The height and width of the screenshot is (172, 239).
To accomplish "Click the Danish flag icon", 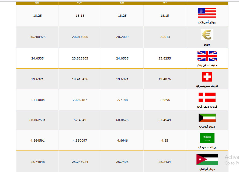I will 207,97.
